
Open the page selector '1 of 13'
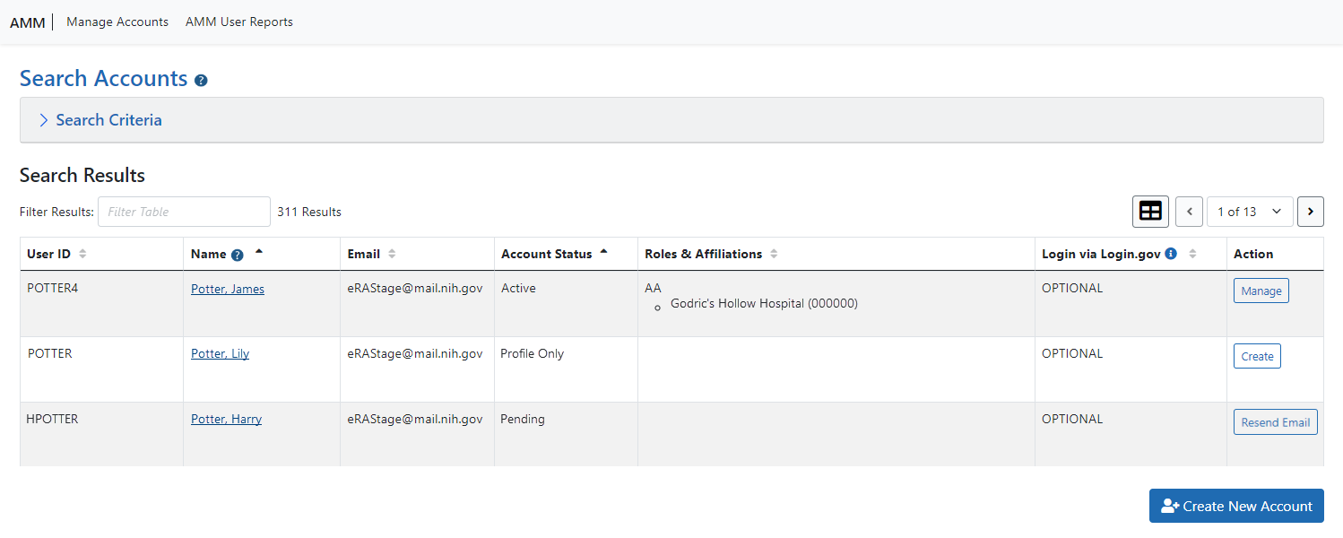1250,212
